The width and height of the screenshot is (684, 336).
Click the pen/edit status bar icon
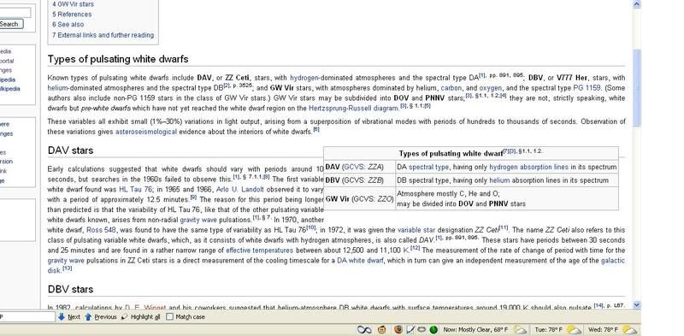pyautogui.click(x=410, y=329)
